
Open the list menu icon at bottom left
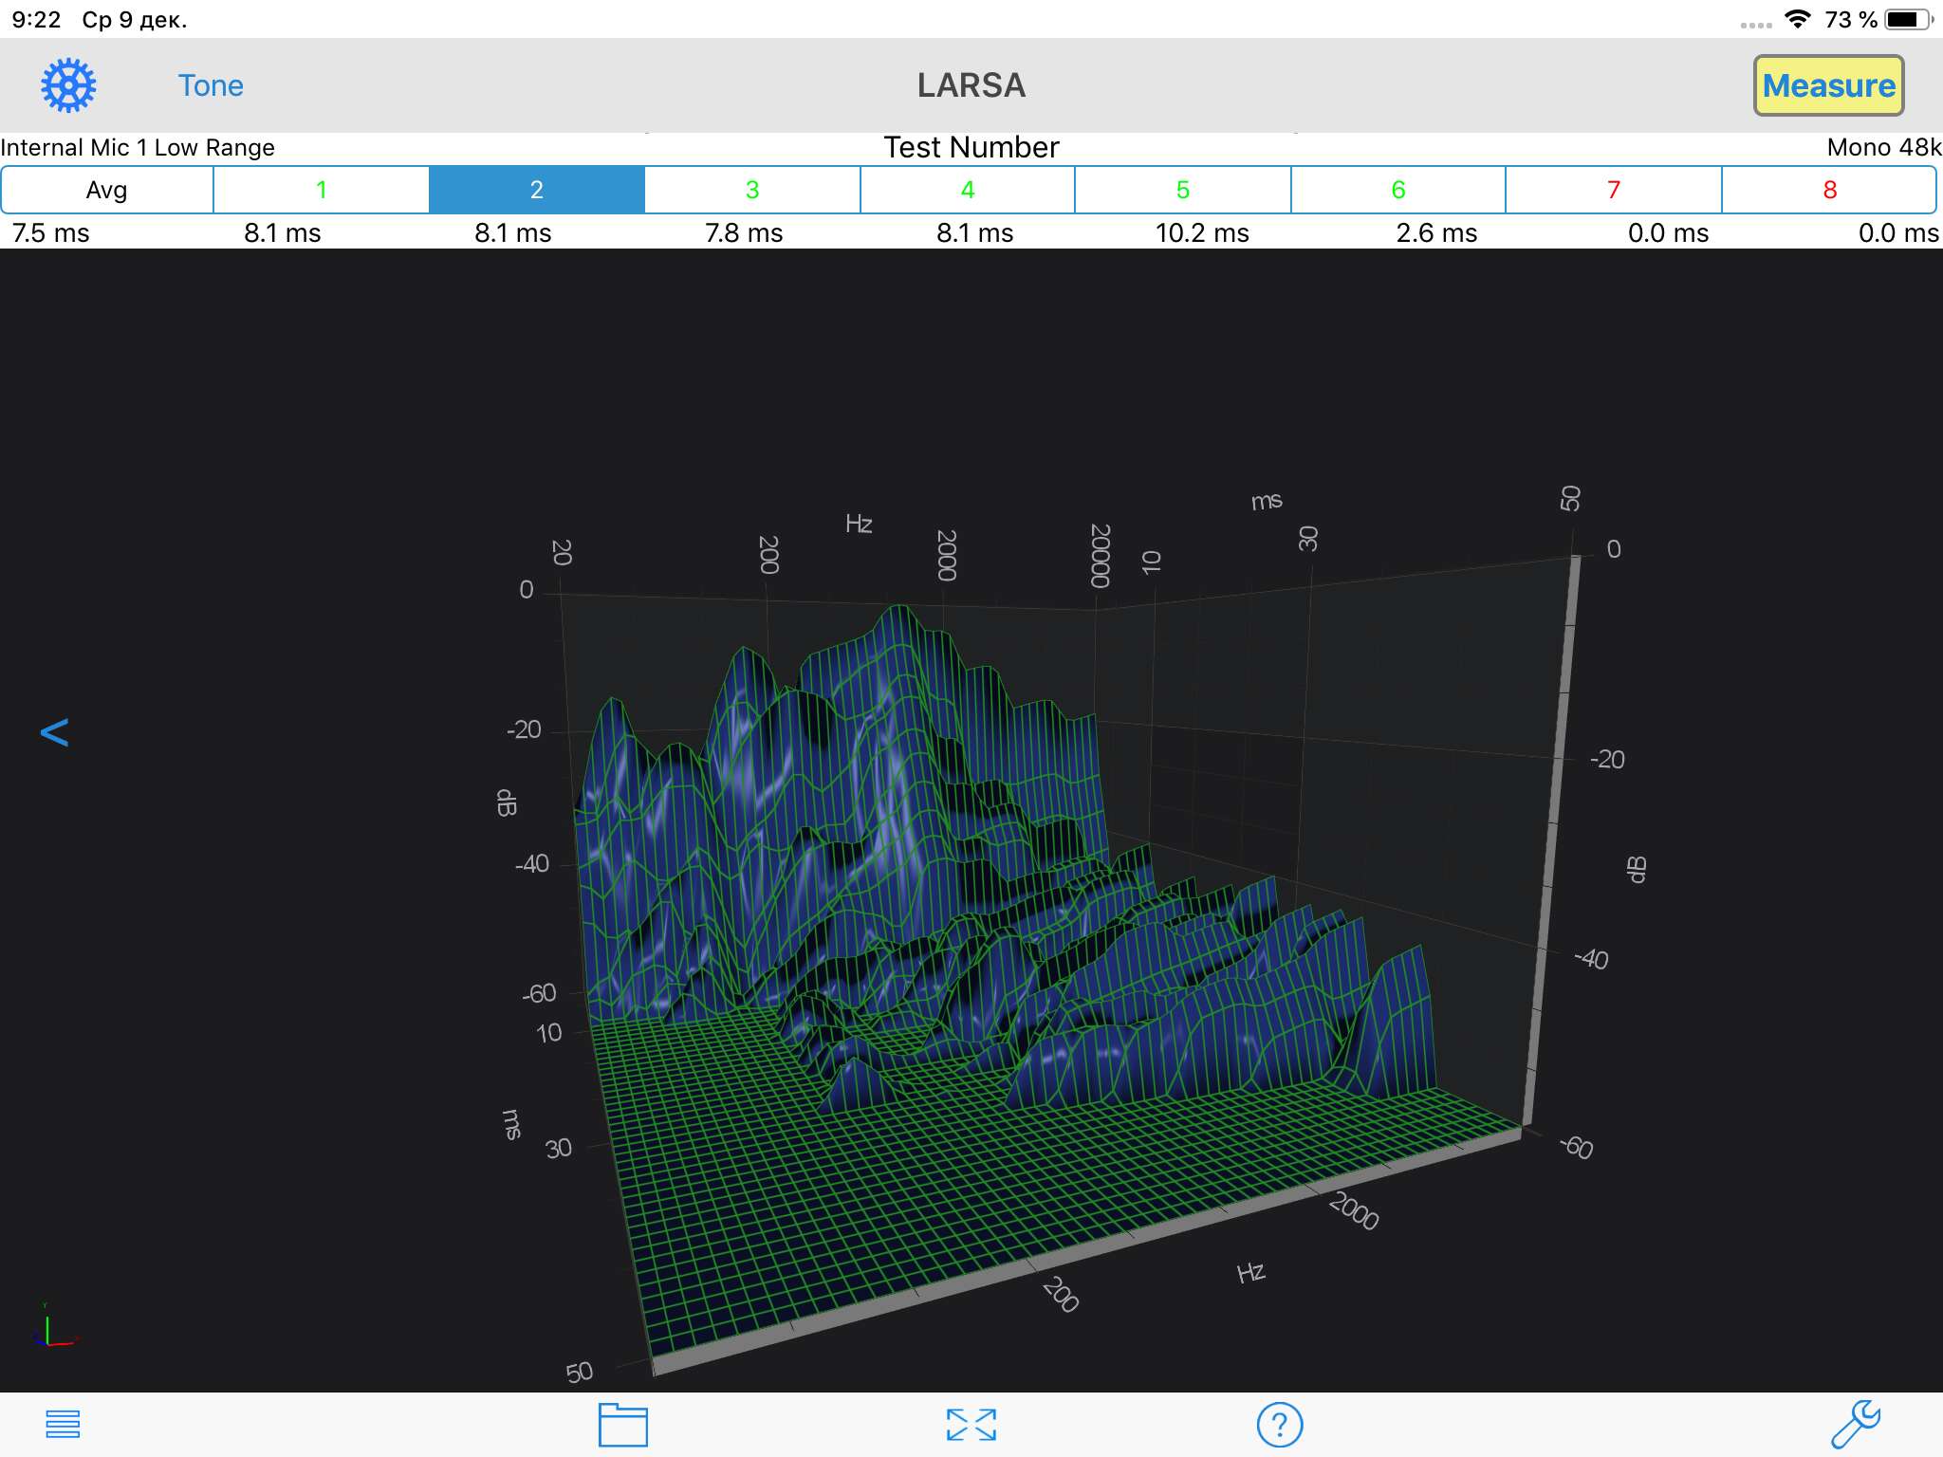[63, 1424]
